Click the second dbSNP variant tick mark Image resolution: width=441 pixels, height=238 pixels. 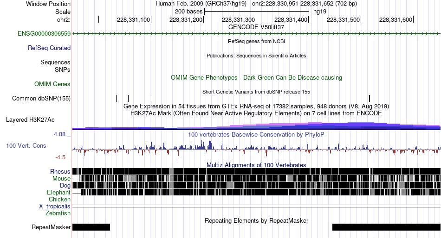pos(128,98)
